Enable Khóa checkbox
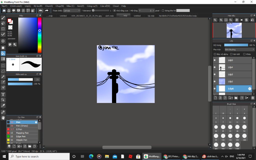The image size is (256, 160). (244, 54)
